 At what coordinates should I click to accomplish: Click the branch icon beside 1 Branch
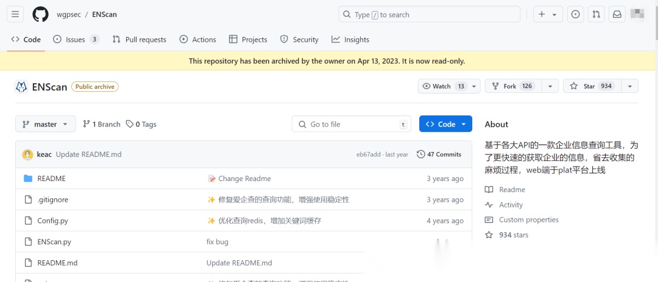(87, 124)
